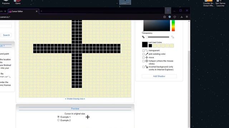Open Opera easy setup menu icon
Viewport: 229px width, 128px height.
point(187,17)
